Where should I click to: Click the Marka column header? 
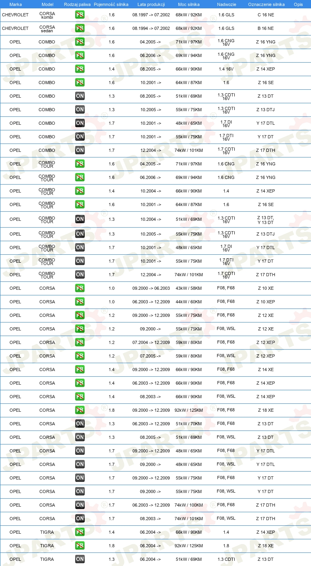point(16,4)
